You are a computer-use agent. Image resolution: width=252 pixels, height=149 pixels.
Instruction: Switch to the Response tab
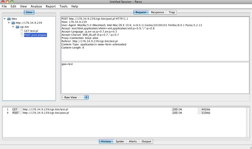(x=157, y=12)
